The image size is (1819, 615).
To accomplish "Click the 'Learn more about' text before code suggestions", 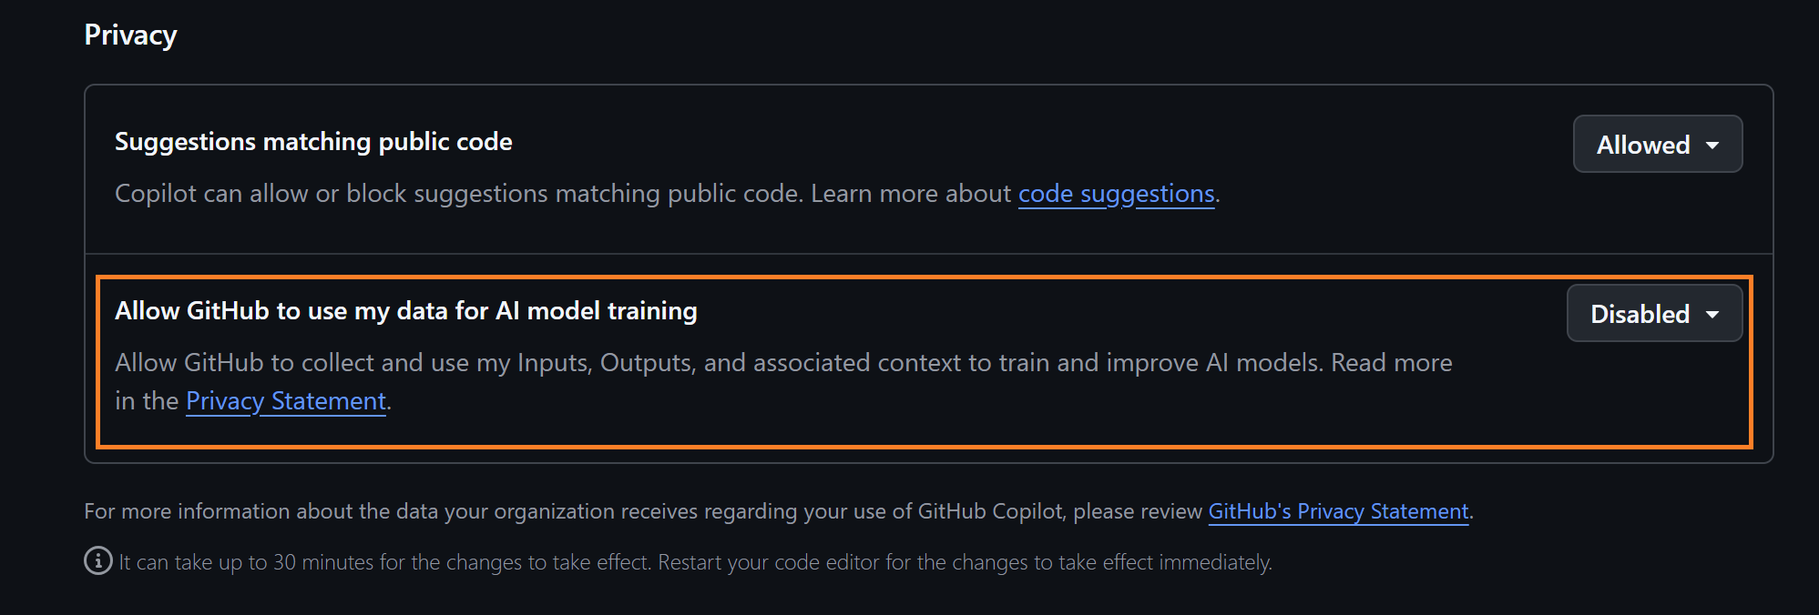I will (x=910, y=194).
